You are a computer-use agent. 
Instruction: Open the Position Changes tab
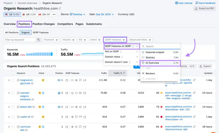click(44, 24)
